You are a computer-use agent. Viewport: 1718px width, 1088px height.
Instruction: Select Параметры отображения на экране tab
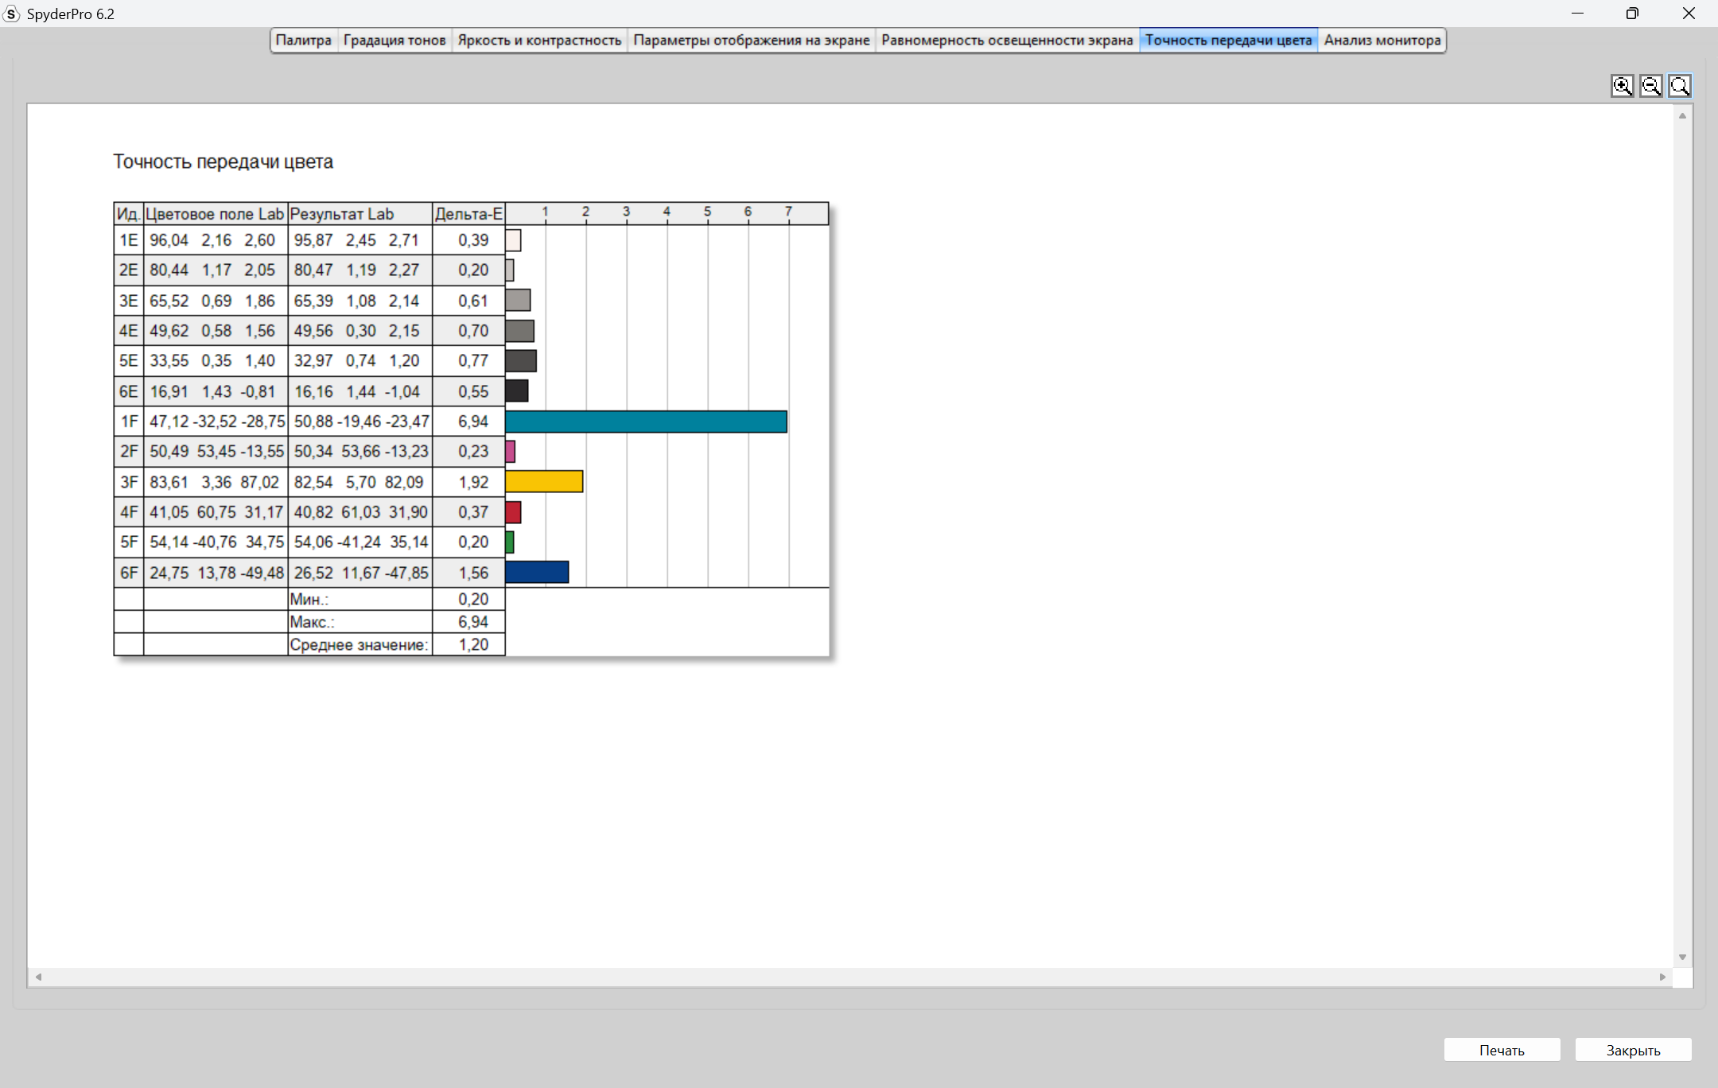point(751,40)
